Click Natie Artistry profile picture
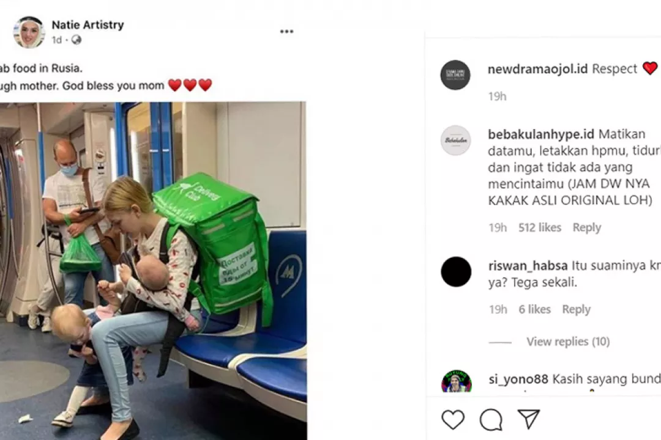 coord(29,32)
